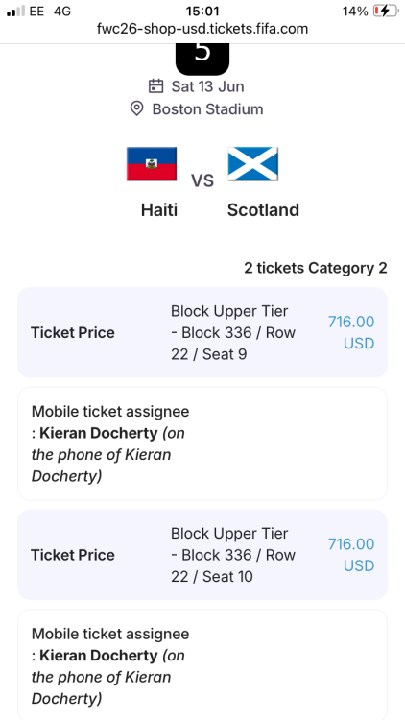Tap the 4G network indicator
Image resolution: width=405 pixels, height=720 pixels.
tap(62, 12)
